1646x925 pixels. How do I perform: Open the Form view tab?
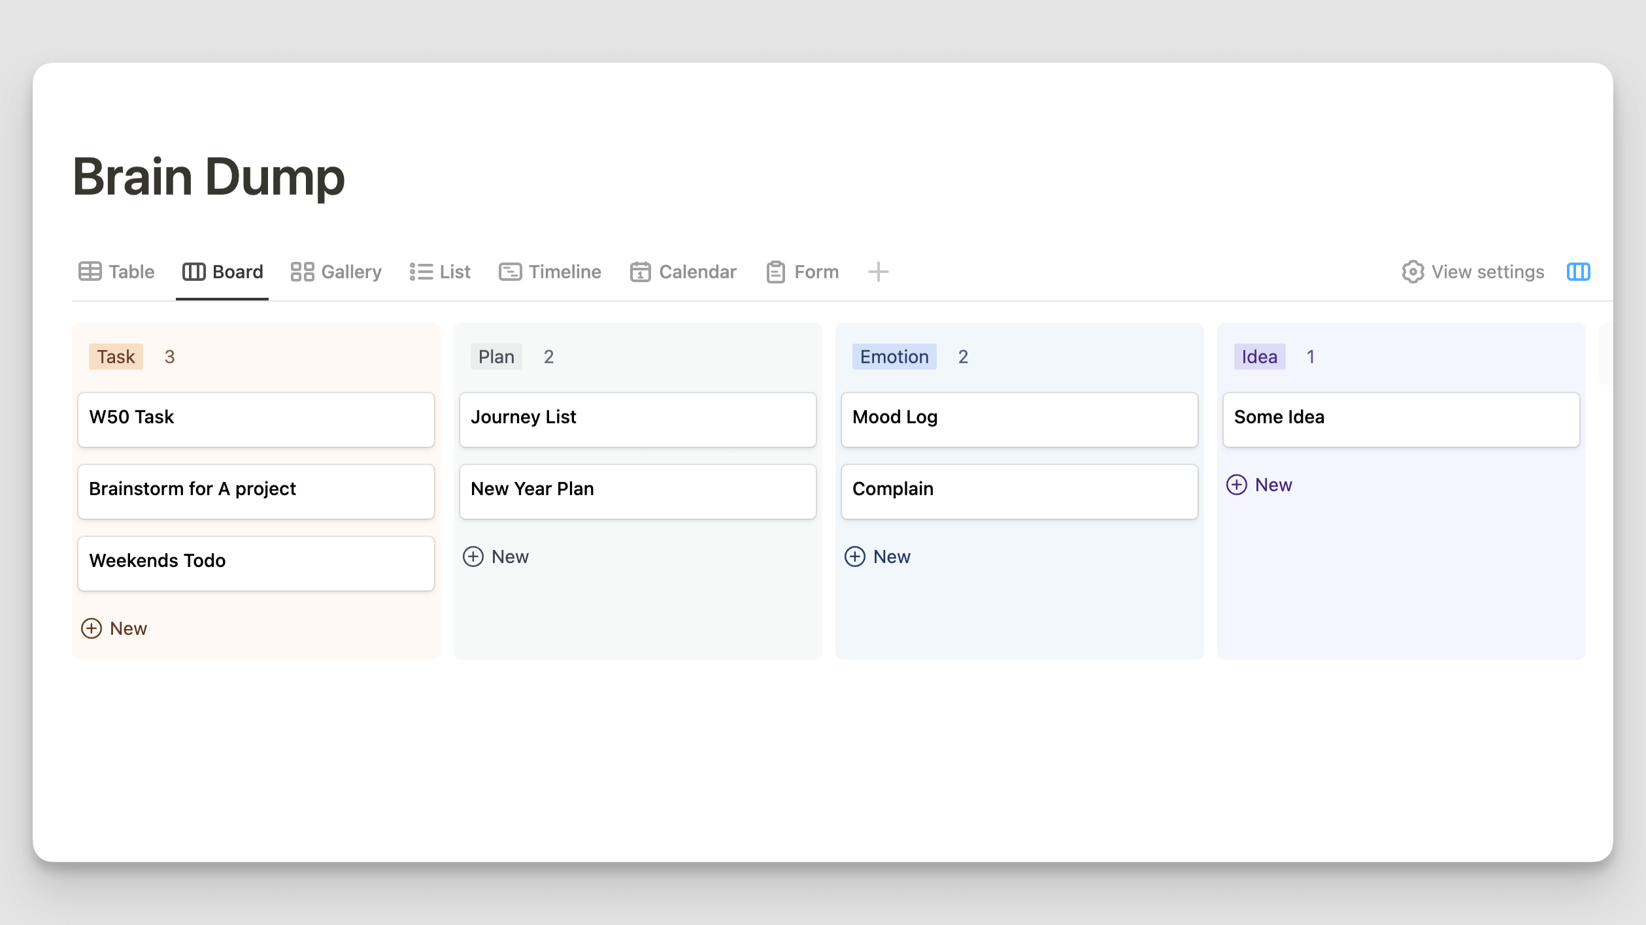[802, 272]
